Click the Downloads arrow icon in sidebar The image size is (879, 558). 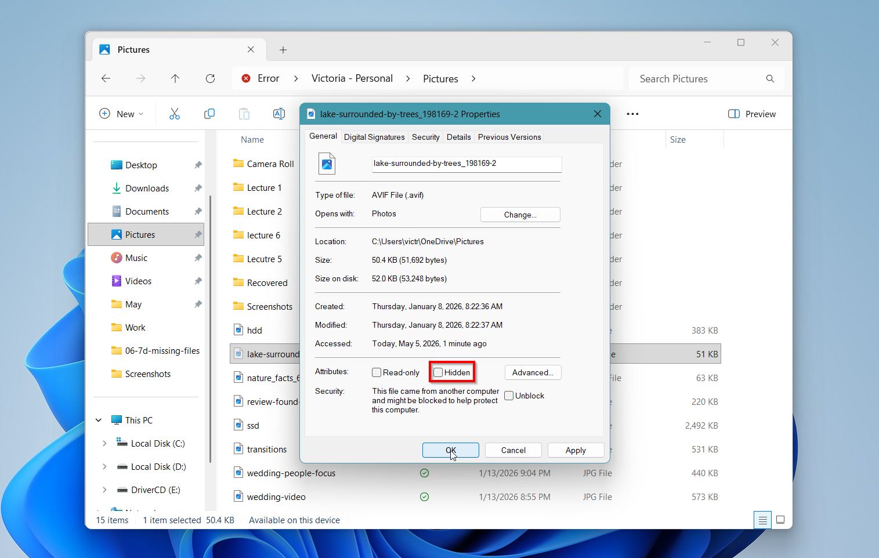(x=117, y=188)
